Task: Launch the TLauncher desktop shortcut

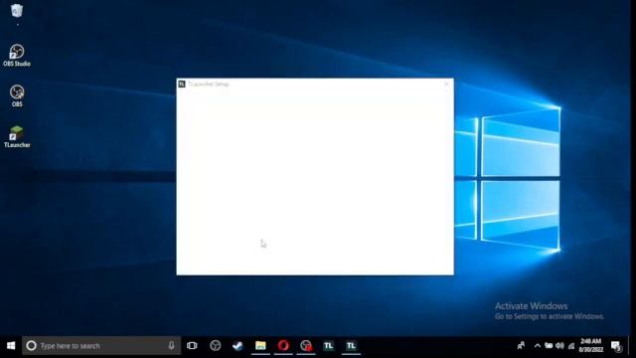Action: coord(17,136)
